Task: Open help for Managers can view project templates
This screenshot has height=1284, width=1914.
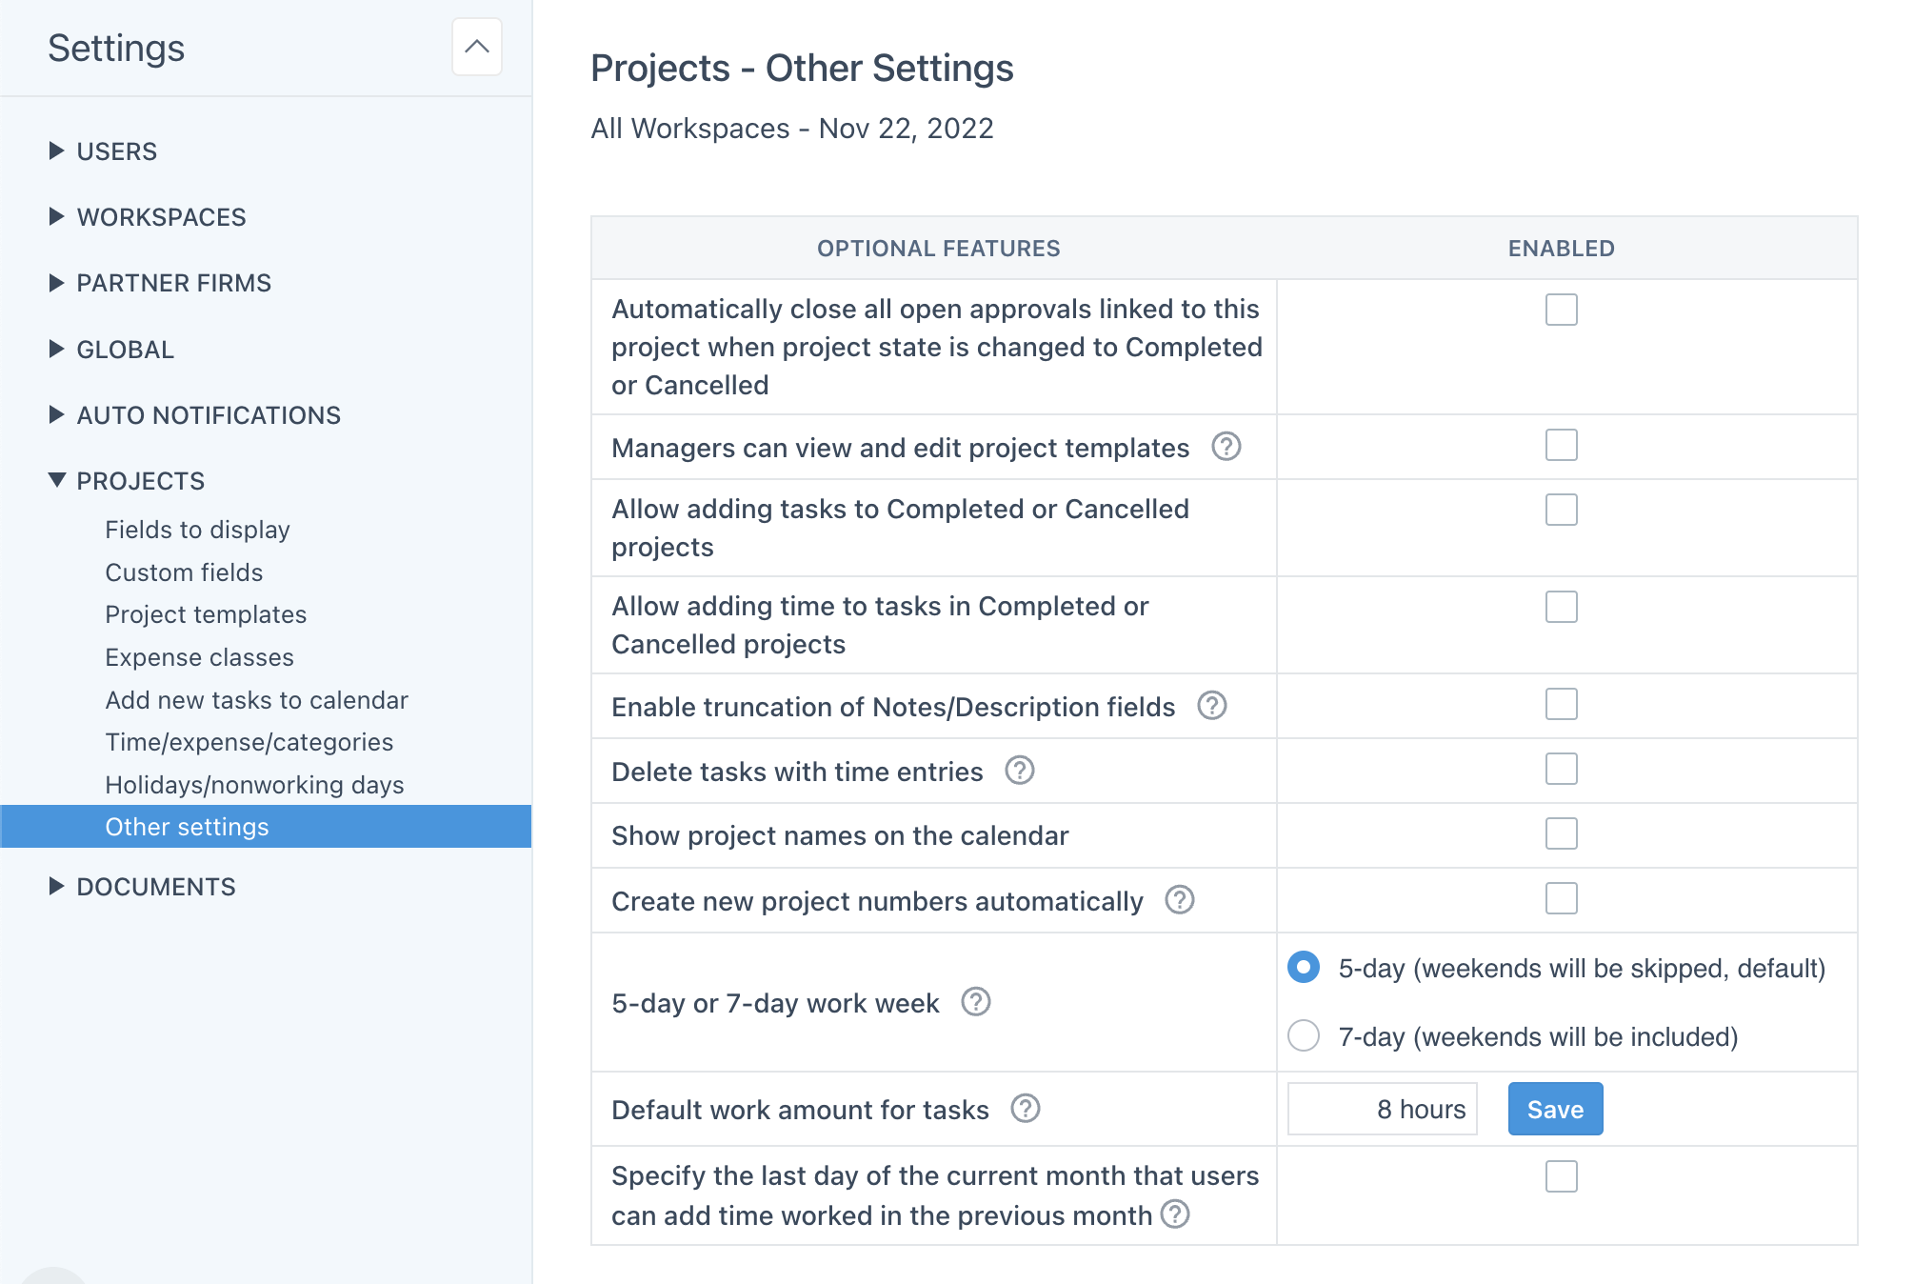Action: (x=1227, y=448)
